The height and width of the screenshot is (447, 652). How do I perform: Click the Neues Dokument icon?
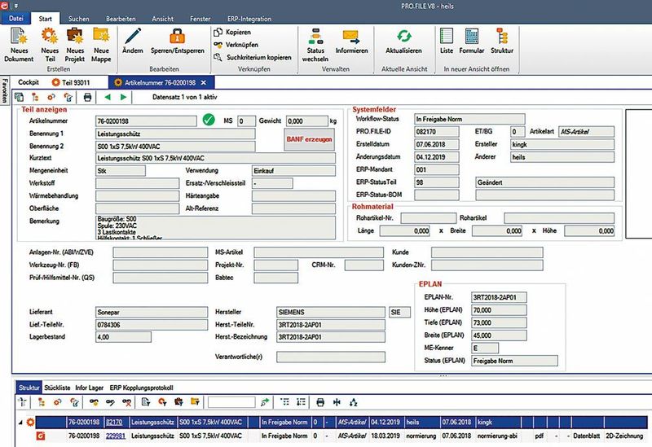click(19, 36)
